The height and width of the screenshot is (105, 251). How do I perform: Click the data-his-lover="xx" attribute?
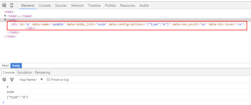click(226, 24)
